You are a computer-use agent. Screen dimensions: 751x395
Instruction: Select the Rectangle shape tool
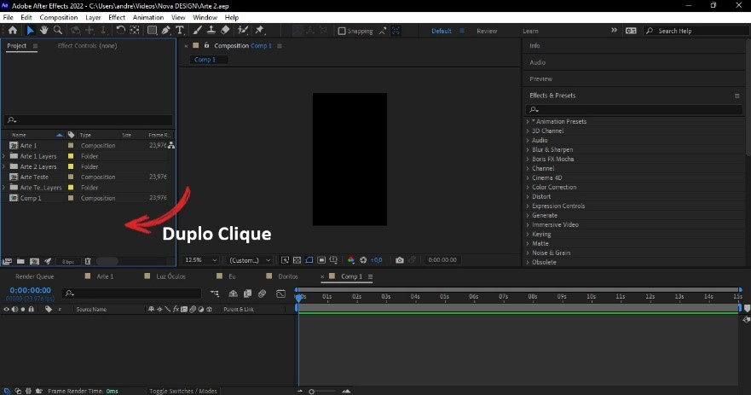(152, 30)
